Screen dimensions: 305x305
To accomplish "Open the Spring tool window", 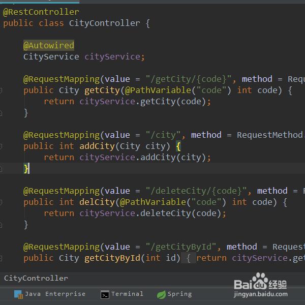I will pos(174,294).
